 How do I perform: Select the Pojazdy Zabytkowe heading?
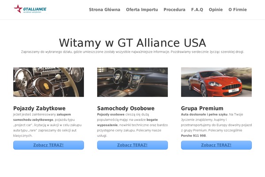coord(39,108)
